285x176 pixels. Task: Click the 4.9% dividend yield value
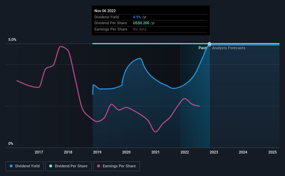point(137,17)
